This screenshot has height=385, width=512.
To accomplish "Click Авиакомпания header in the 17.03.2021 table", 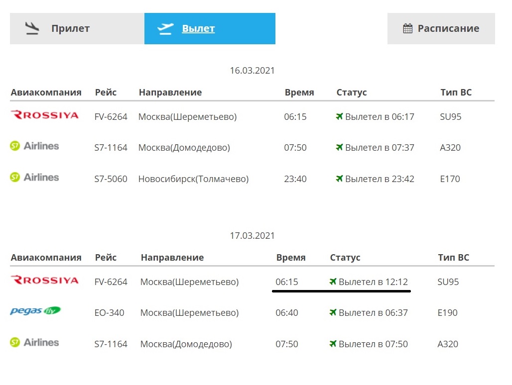I will [46, 258].
